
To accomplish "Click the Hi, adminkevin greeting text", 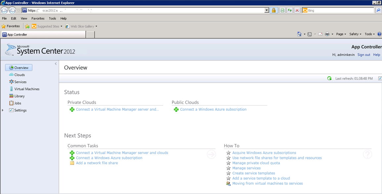I will pos(344,55).
